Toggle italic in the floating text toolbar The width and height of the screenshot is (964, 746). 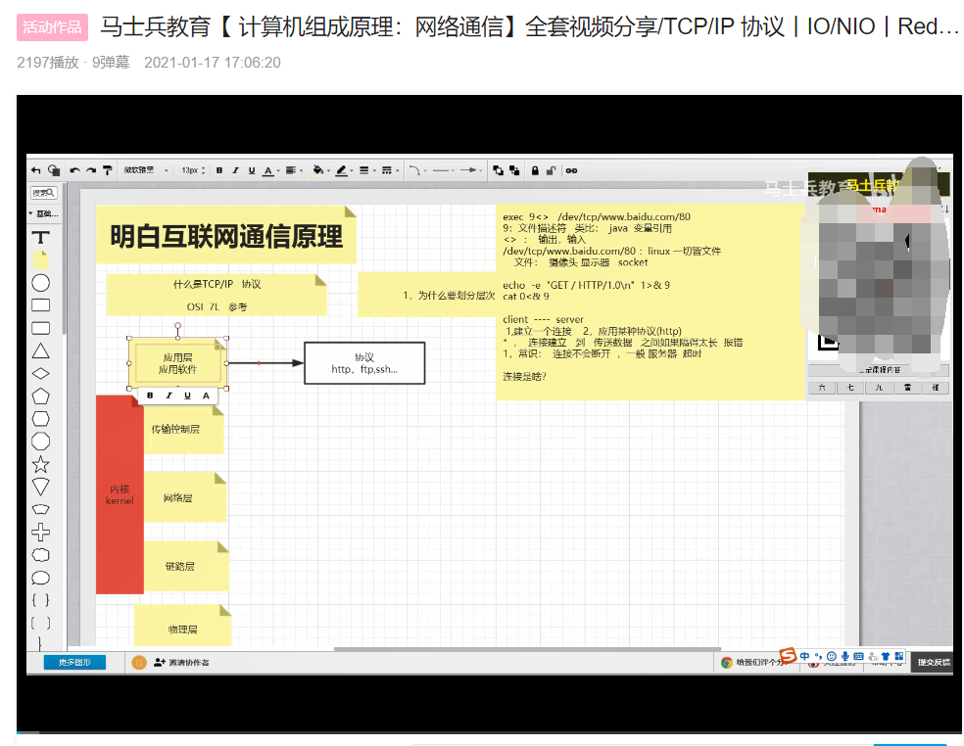pos(169,396)
